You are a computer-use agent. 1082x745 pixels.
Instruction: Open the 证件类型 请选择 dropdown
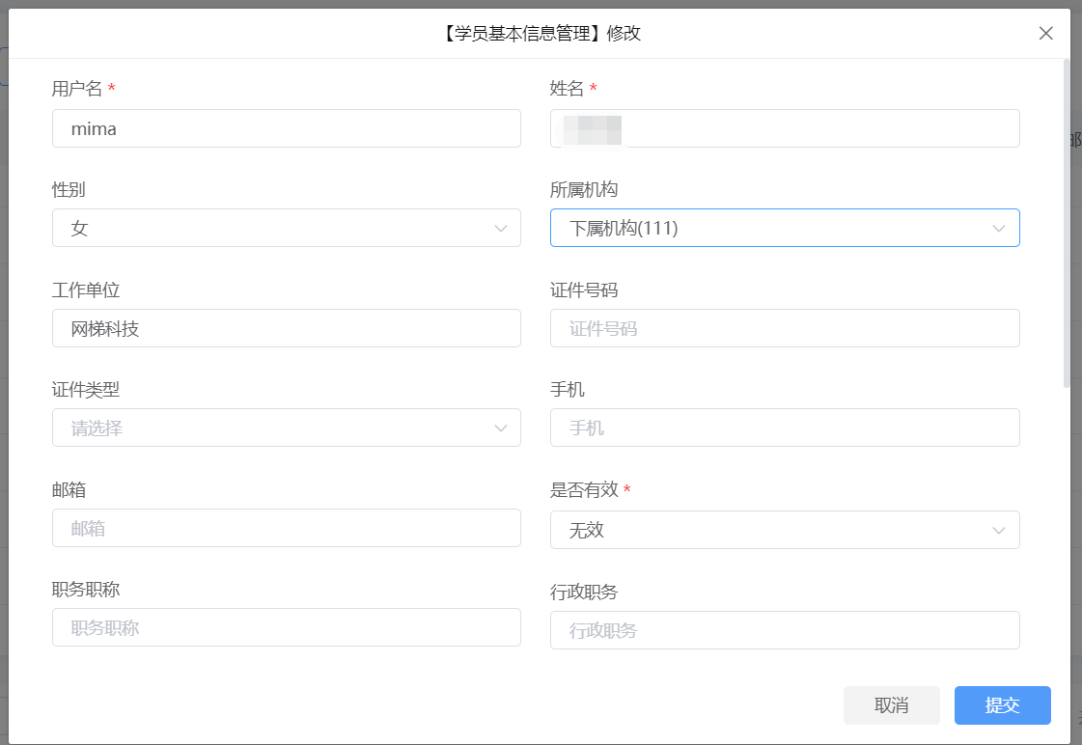[x=287, y=428]
